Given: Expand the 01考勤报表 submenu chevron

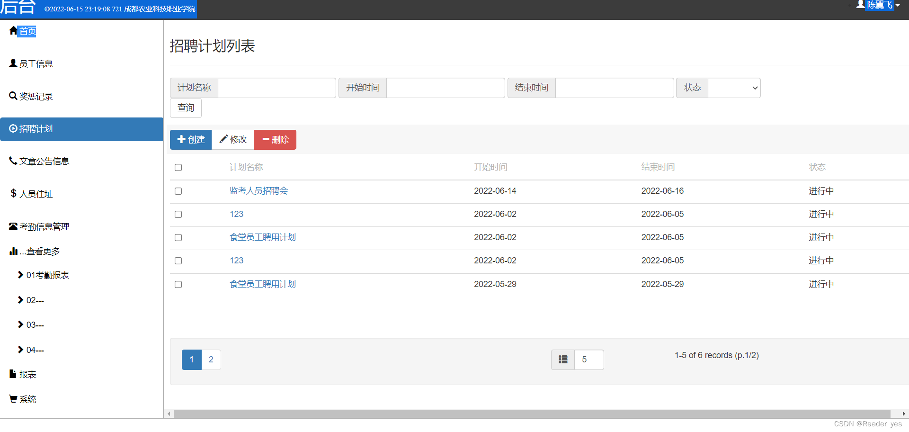Looking at the screenshot, I should click(20, 275).
